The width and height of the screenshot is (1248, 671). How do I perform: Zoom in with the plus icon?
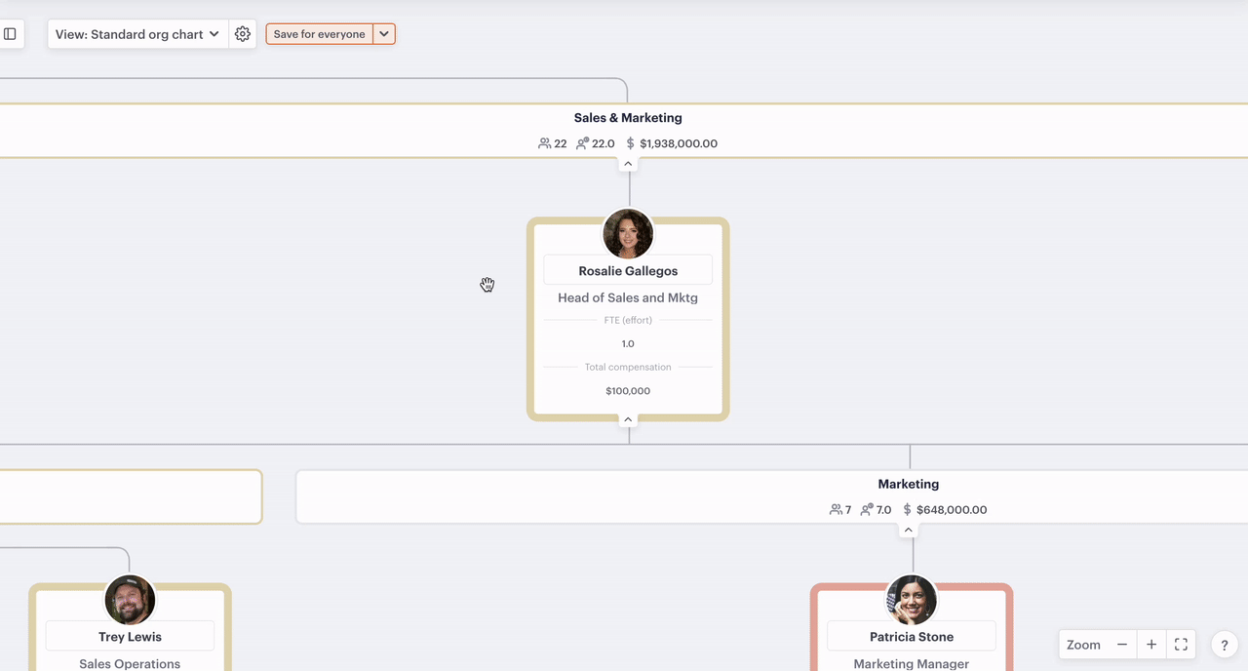(1151, 645)
